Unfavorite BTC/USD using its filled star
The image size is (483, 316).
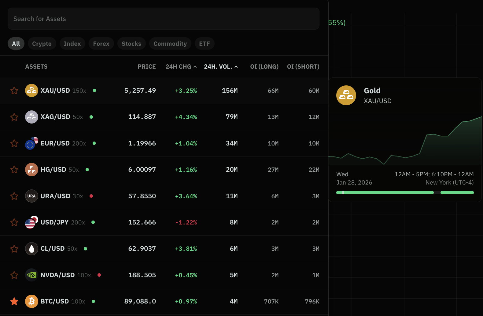point(14,301)
